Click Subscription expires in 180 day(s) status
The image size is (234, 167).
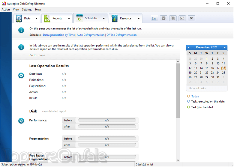coord(22,165)
